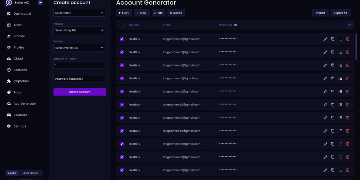Click the 2.2.20a version badge

[12, 173]
